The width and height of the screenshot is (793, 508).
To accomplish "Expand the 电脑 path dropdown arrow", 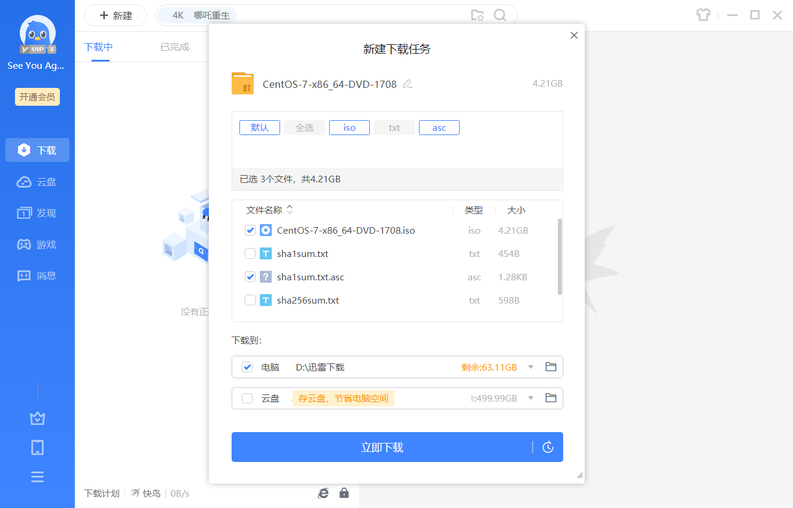I will click(530, 367).
